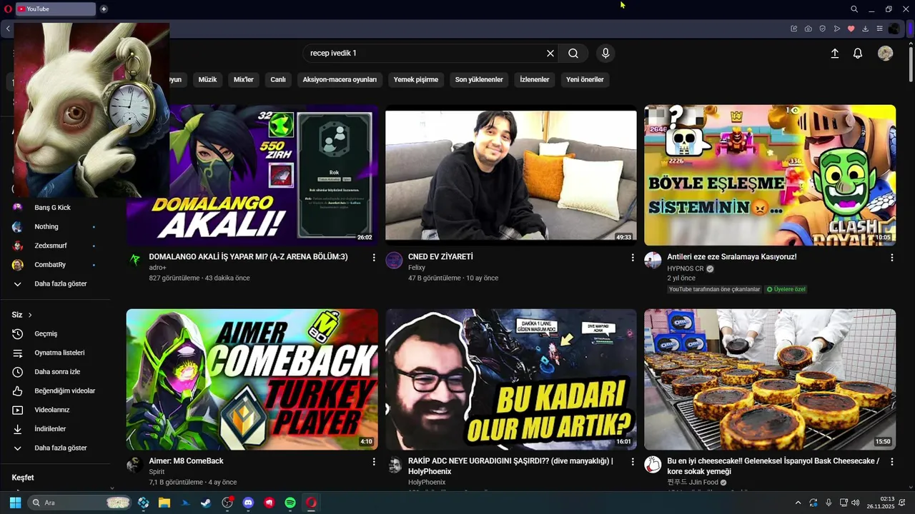Viewport: 915px width, 514px height.
Task: Select the Son yüklenenler filter chip
Action: tap(479, 79)
